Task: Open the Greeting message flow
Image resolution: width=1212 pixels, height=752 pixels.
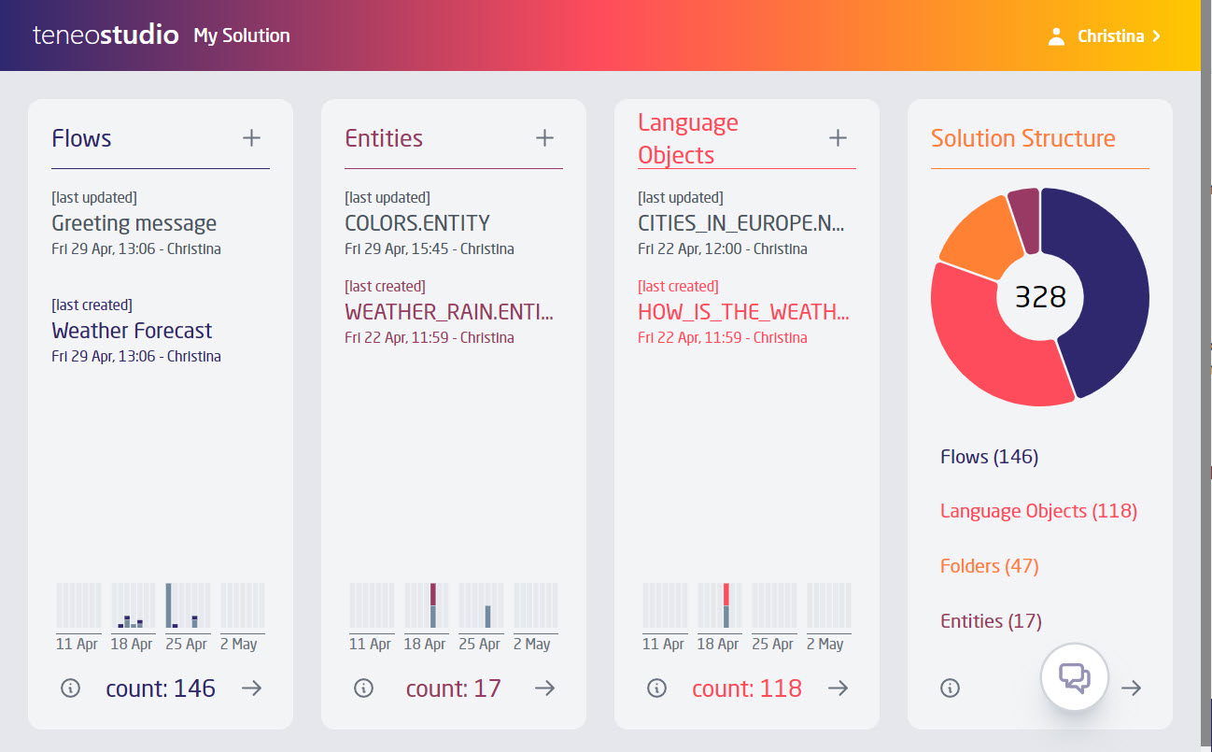Action: 134,223
